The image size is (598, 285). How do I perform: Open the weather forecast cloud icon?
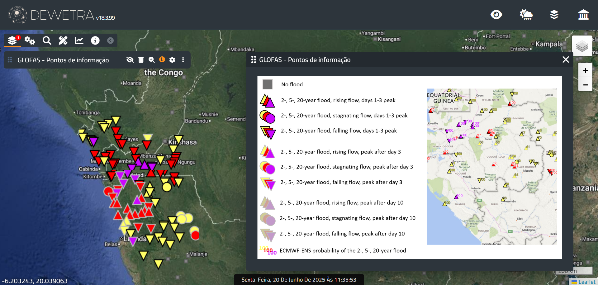coord(526,15)
